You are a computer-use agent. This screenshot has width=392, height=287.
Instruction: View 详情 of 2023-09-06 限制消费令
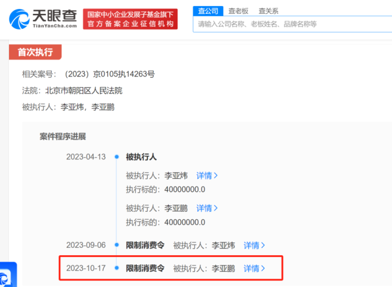coord(254,245)
